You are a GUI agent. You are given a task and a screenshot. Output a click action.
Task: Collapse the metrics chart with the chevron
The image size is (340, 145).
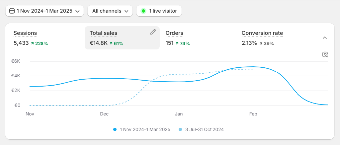(x=325, y=38)
